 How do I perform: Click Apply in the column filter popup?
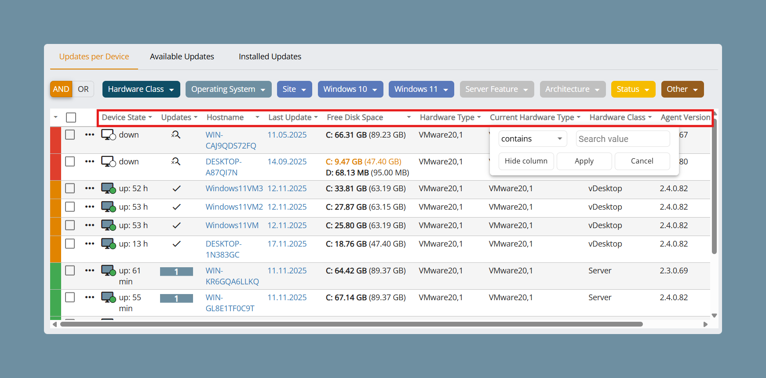584,161
